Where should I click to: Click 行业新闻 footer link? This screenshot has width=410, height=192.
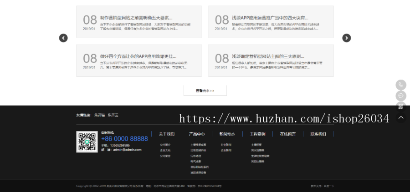coord(226,145)
